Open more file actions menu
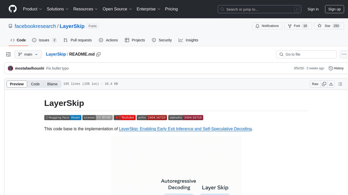The image size is (348, 195). pyautogui.click(x=344, y=54)
